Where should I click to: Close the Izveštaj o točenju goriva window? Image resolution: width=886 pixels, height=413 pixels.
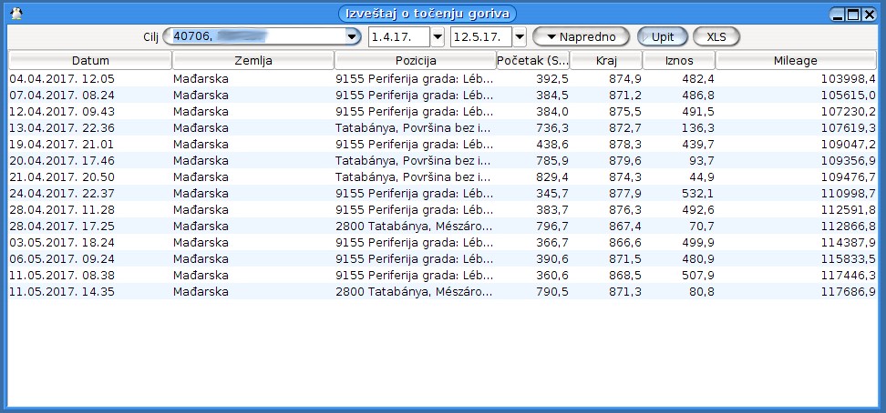[x=870, y=15]
